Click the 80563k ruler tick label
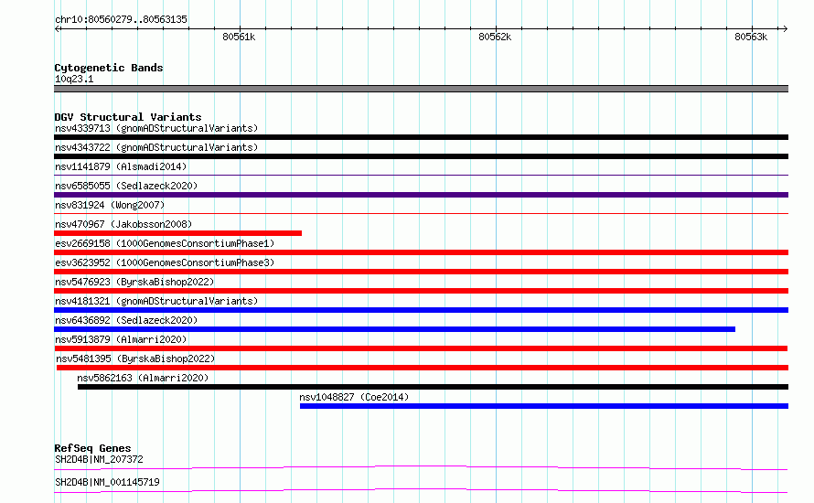814x503 pixels. [x=751, y=37]
